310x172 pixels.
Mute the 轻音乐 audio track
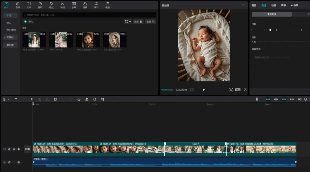click(19, 162)
